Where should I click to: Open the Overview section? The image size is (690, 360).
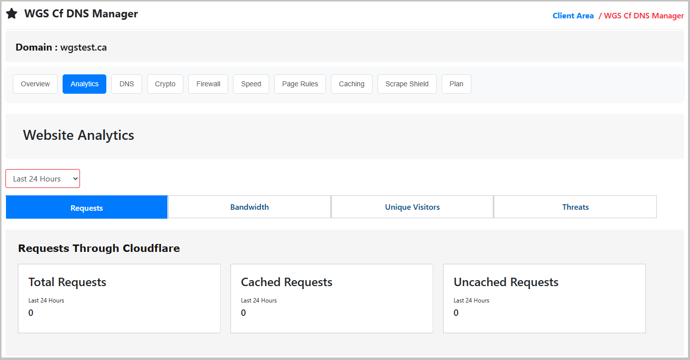(35, 84)
